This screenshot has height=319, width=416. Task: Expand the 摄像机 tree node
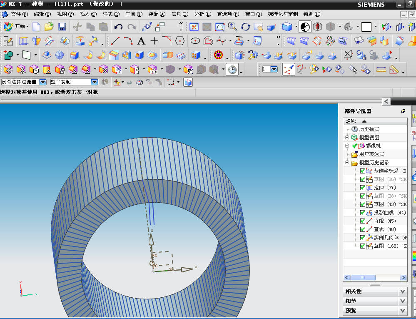click(x=347, y=146)
